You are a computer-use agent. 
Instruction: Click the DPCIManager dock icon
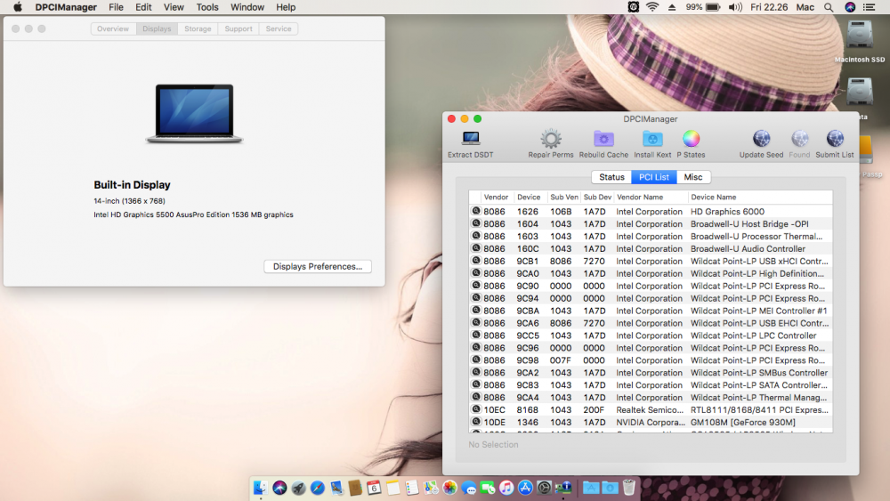[x=563, y=488]
